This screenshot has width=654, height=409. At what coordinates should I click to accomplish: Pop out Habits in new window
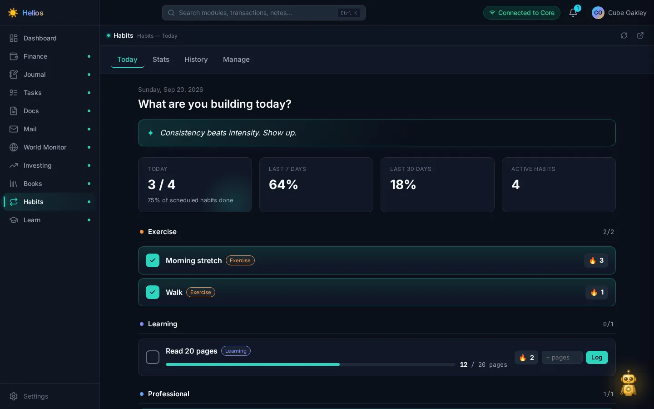(x=640, y=35)
